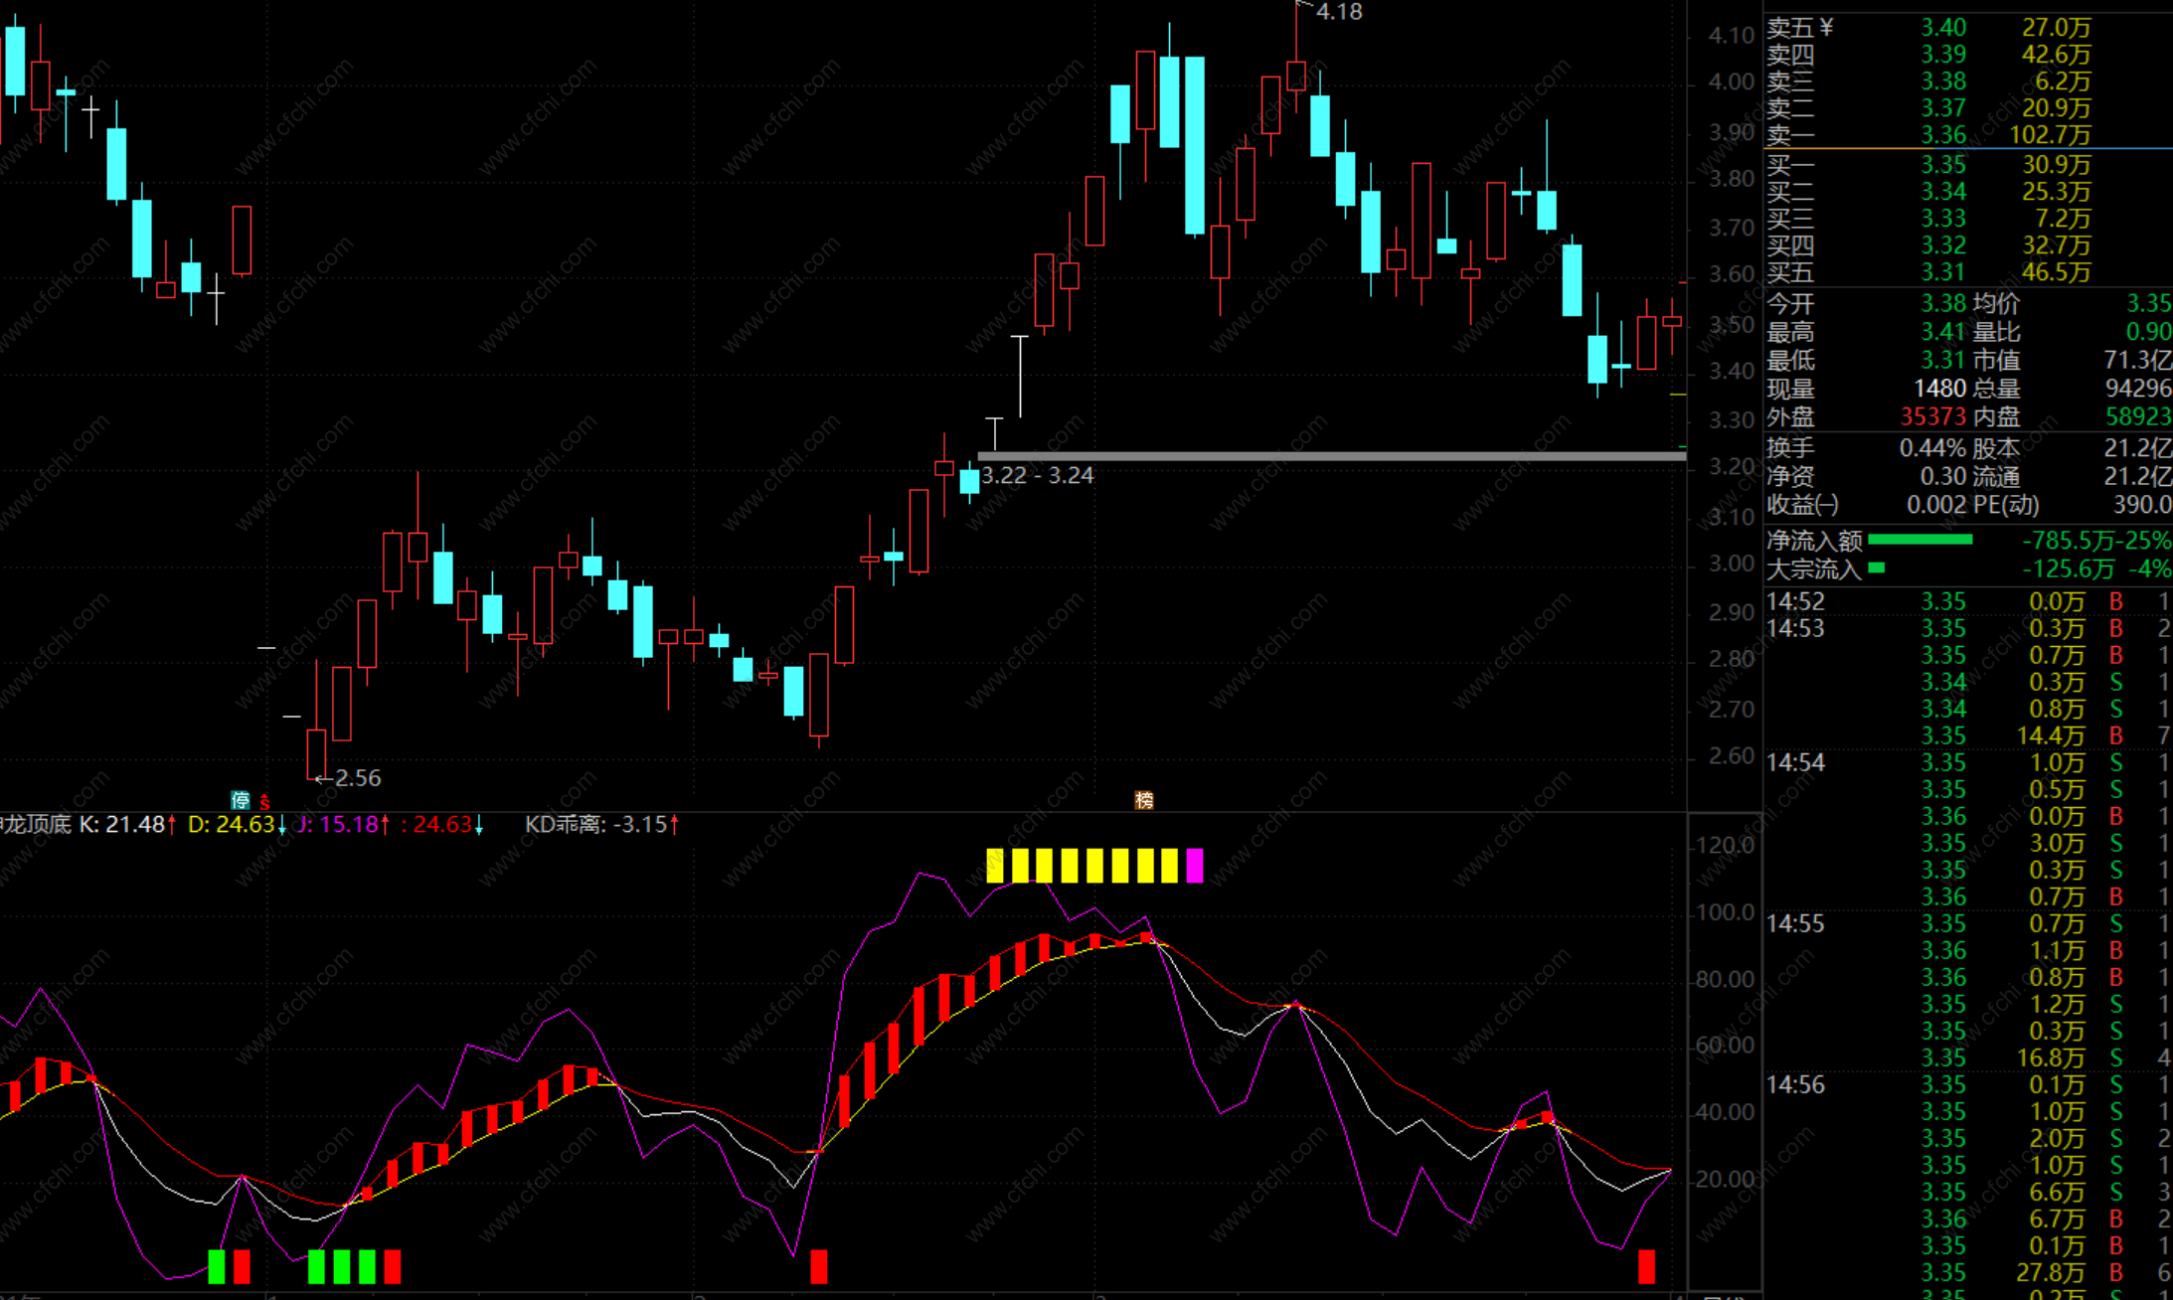Click the 2.56 low price label
This screenshot has width=2173, height=1300.
357,777
